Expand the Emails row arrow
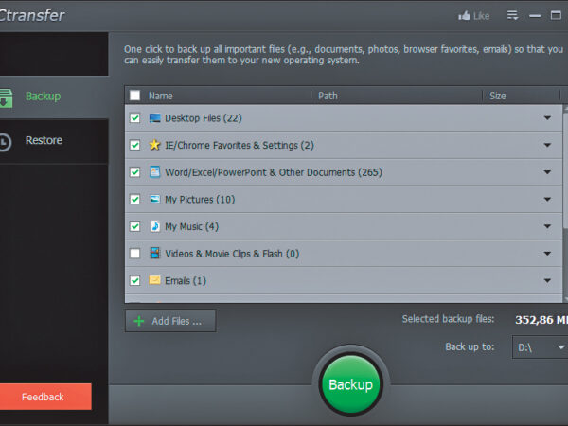The image size is (568, 426). click(x=547, y=281)
